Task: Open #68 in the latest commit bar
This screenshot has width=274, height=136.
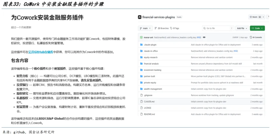Action: click(199, 37)
